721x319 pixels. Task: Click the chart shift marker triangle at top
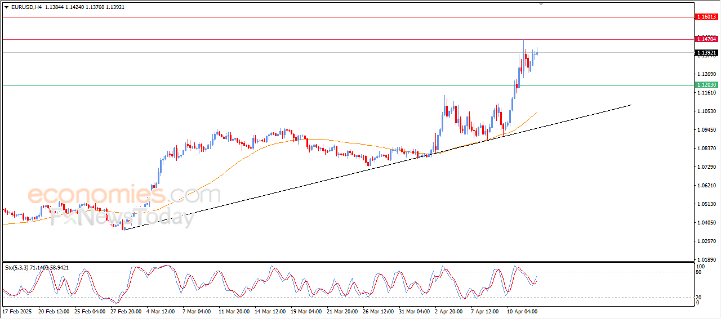pyautogui.click(x=541, y=5)
